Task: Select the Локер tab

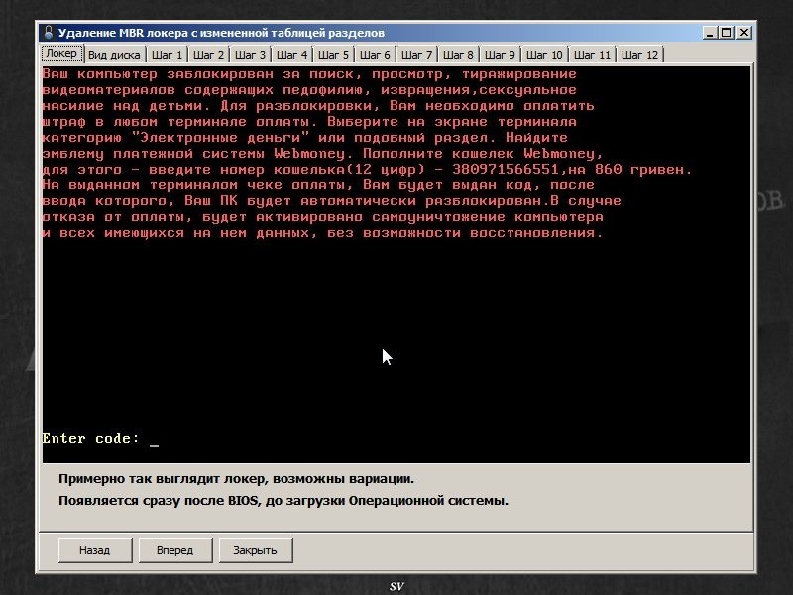Action: click(61, 54)
